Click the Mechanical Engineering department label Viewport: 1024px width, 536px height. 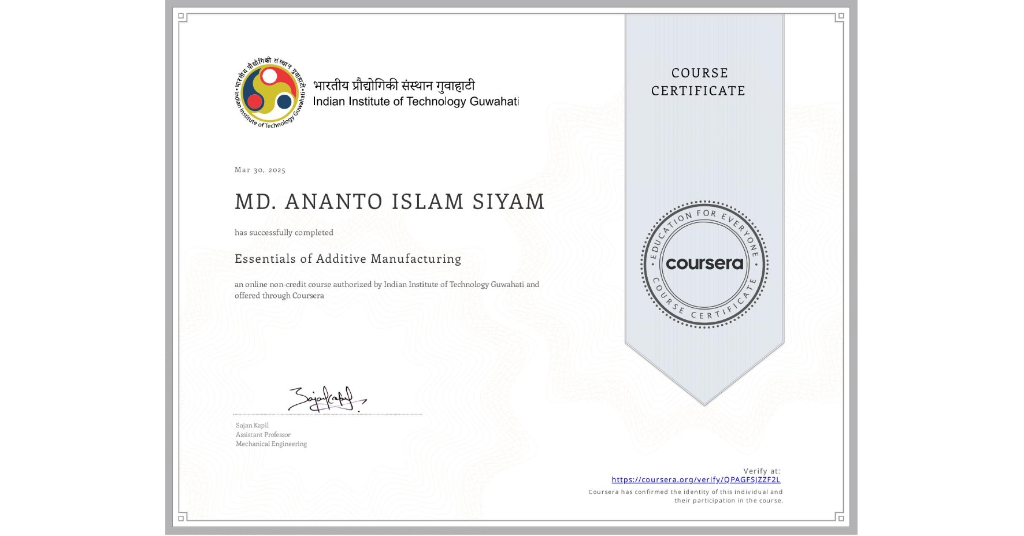tap(270, 444)
